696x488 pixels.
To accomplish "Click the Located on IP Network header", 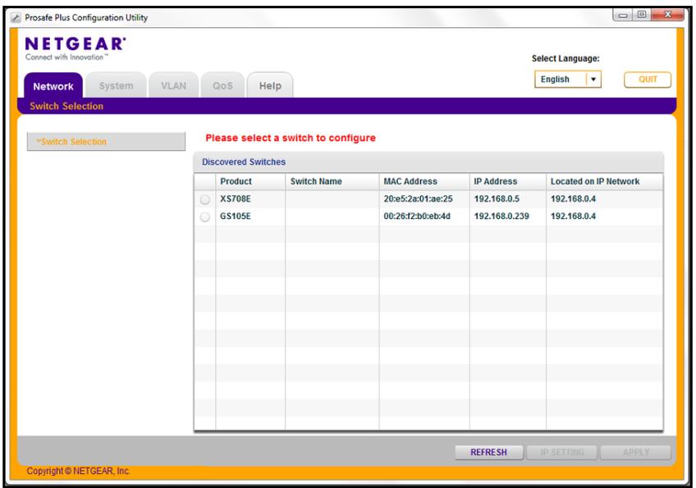I will tap(605, 181).
